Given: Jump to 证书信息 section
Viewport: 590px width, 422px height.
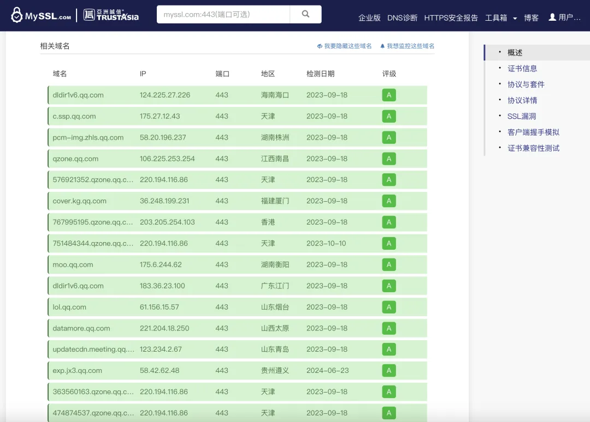Looking at the screenshot, I should click(522, 68).
